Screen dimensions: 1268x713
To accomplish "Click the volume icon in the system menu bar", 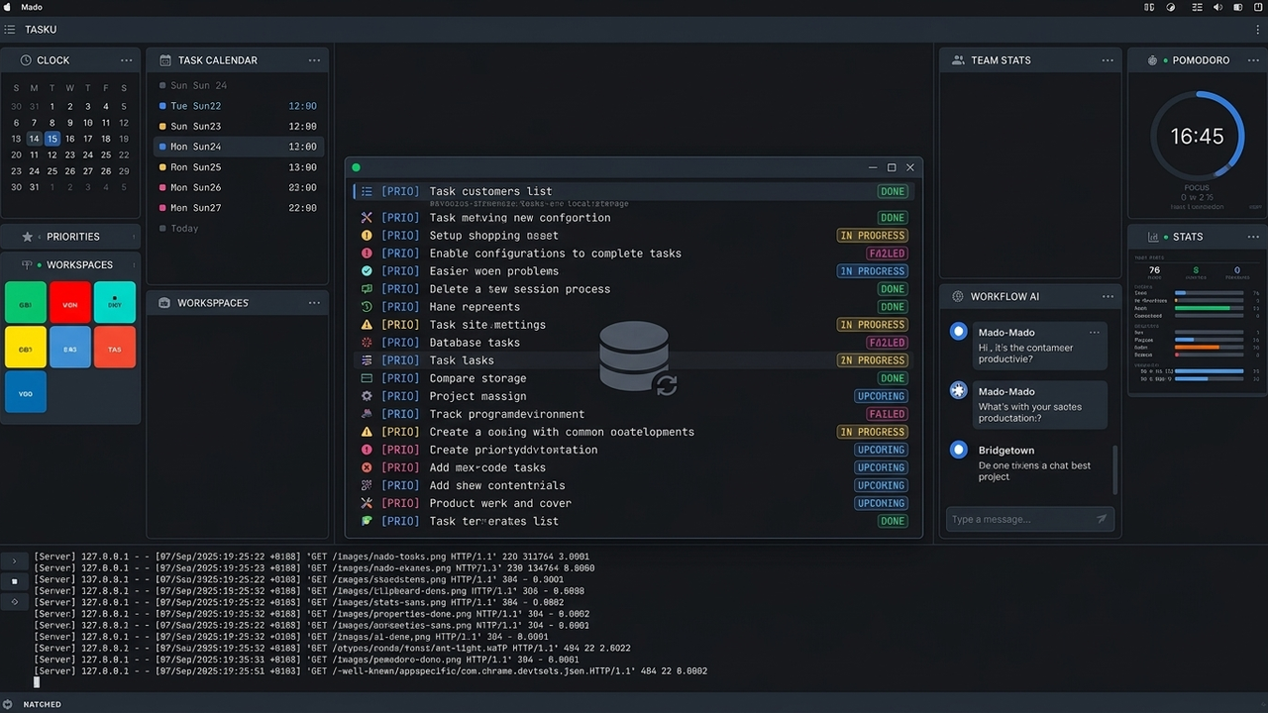I will tap(1218, 7).
